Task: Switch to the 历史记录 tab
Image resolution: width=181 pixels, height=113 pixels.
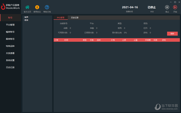Action: point(75,18)
